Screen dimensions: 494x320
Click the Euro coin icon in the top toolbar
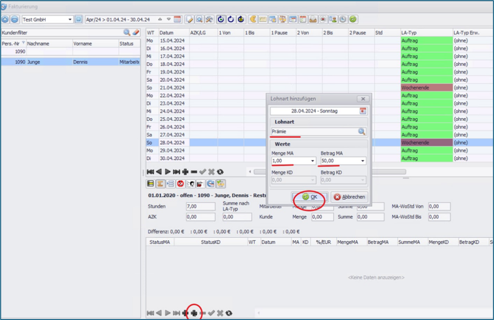(253, 19)
